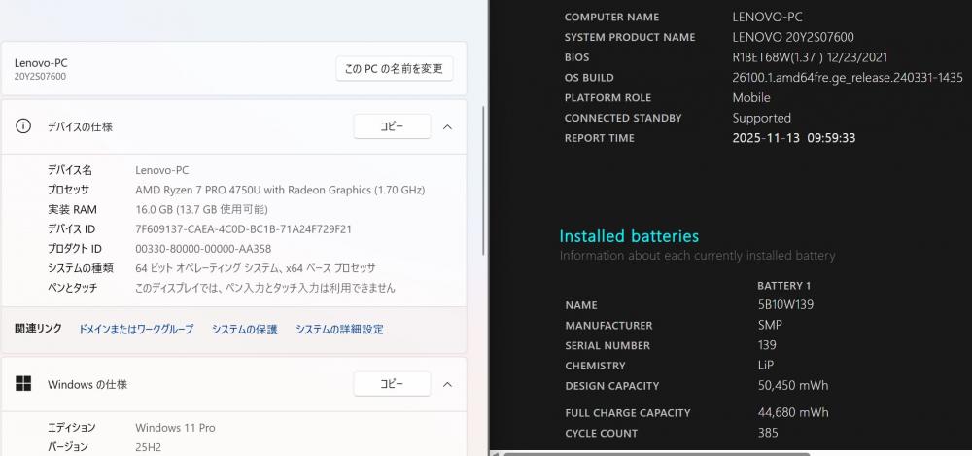Viewport: 972px width, 456px height.
Task: Click model number 20Y2S07600 under Lenovo-PC
Action: (40, 76)
